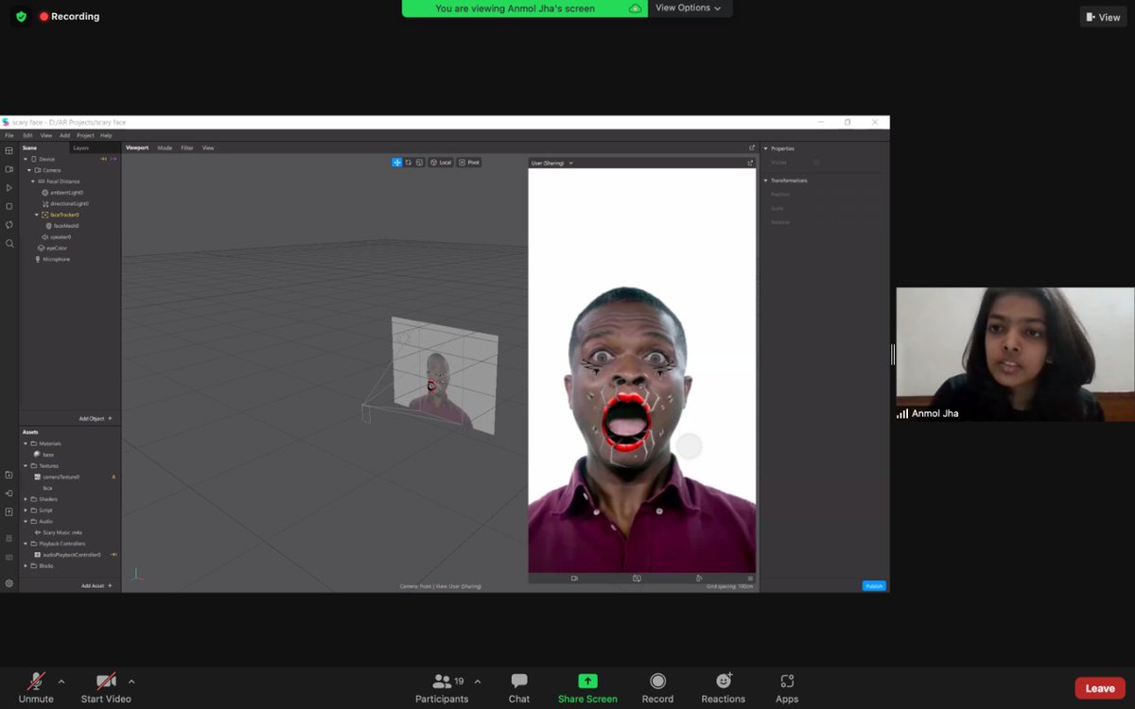This screenshot has width=1135, height=709.
Task: Start recording with the Record button
Action: click(x=657, y=688)
